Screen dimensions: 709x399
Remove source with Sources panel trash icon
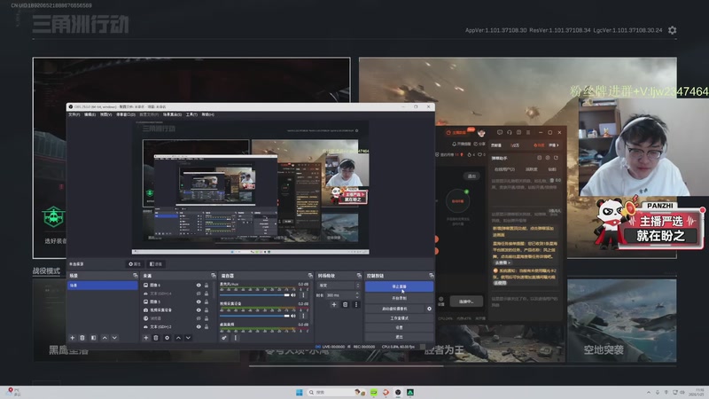[156, 338]
